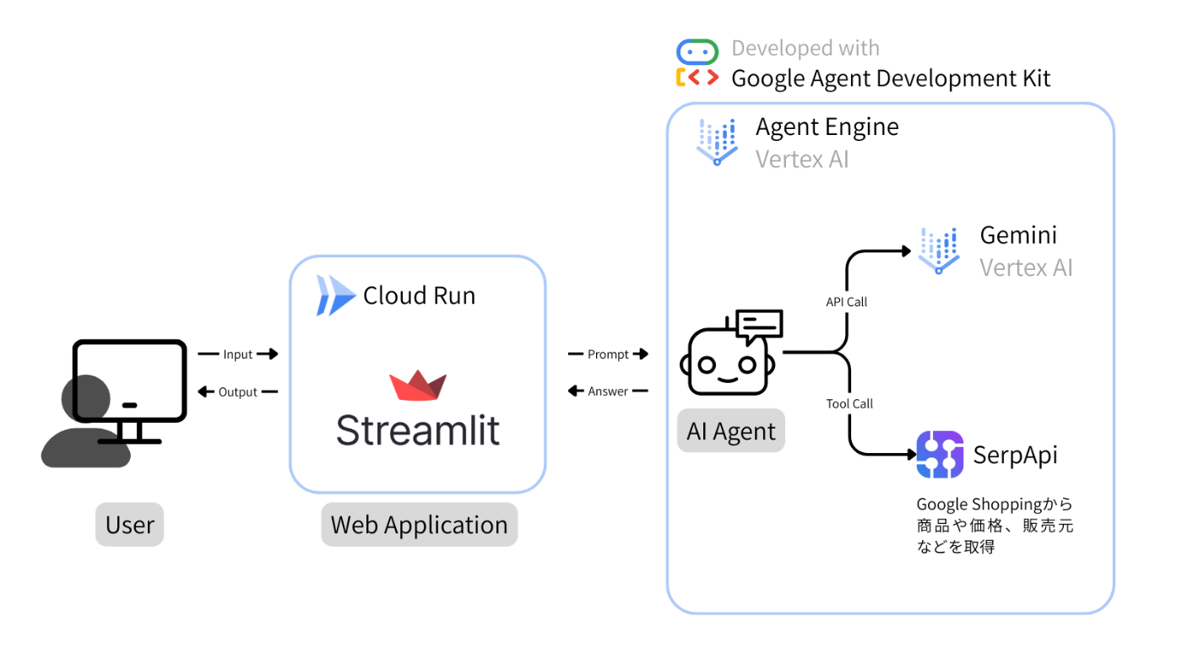Click the red Streamlit crown logo
Image resolution: width=1182 pixels, height=664 pixels.
(418, 385)
